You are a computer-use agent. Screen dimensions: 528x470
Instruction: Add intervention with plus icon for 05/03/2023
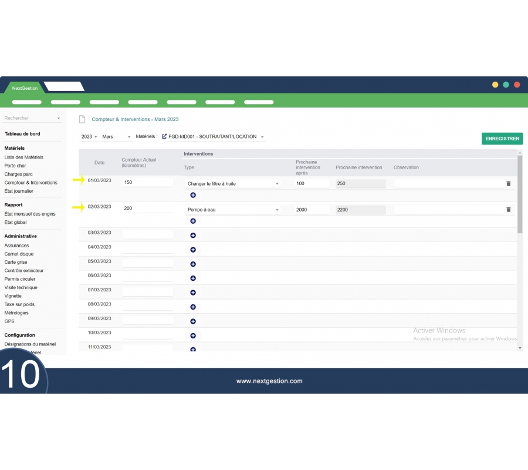193,264
